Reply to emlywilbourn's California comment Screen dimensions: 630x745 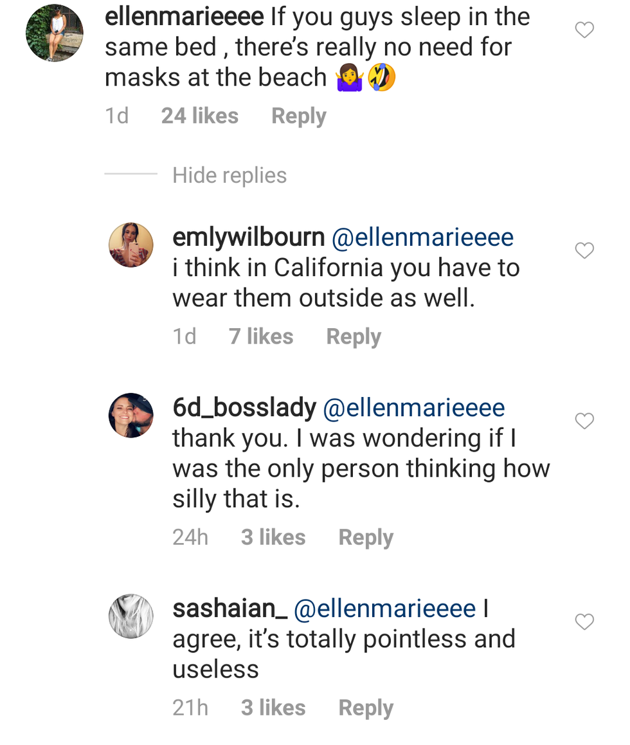coord(354,336)
